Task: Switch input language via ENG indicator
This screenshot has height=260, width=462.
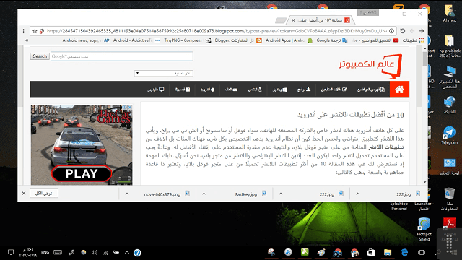Action: coord(45,252)
